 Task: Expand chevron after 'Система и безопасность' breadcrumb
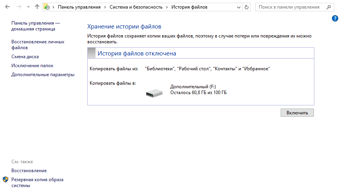click(x=167, y=7)
